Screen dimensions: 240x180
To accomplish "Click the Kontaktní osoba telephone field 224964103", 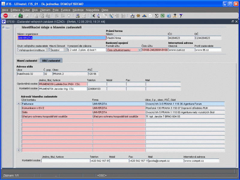I will pos(97,89).
